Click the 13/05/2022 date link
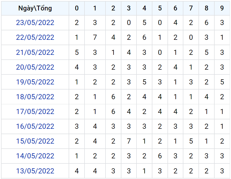This screenshot has height=179, width=231. pos(35,171)
